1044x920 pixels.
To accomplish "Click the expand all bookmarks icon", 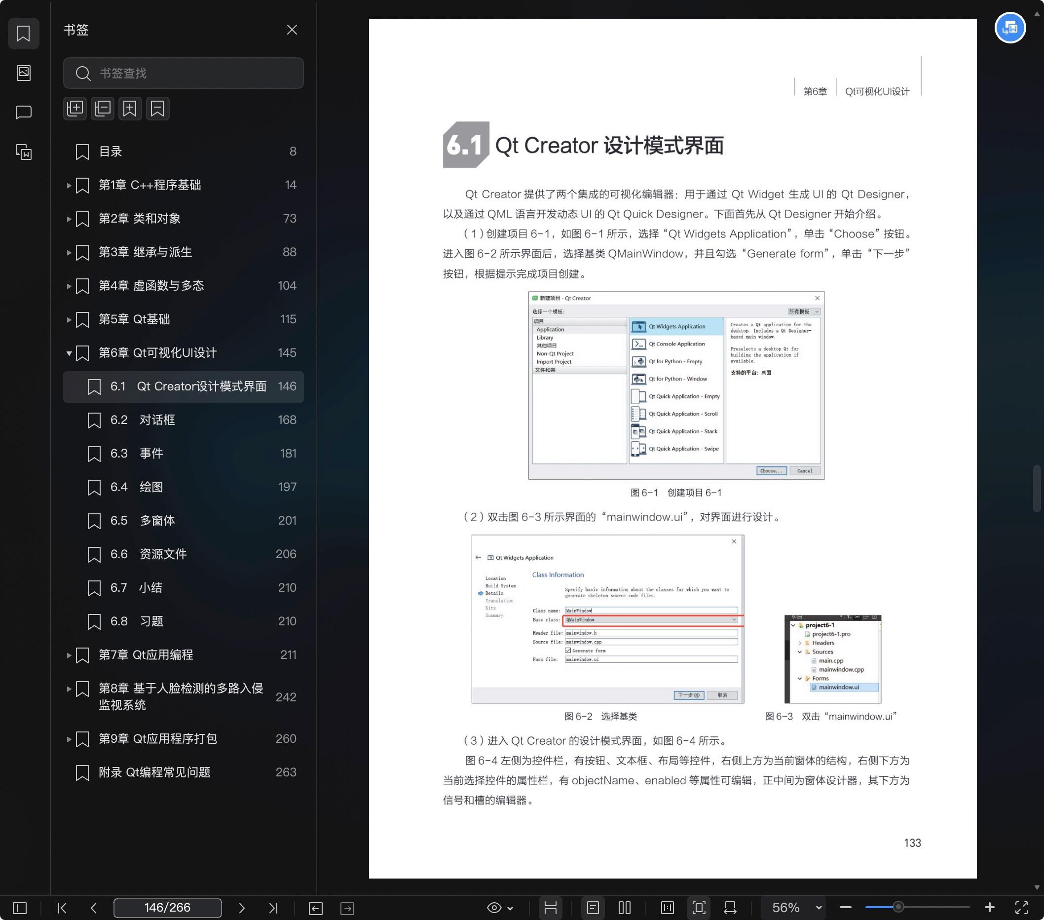I will (75, 108).
